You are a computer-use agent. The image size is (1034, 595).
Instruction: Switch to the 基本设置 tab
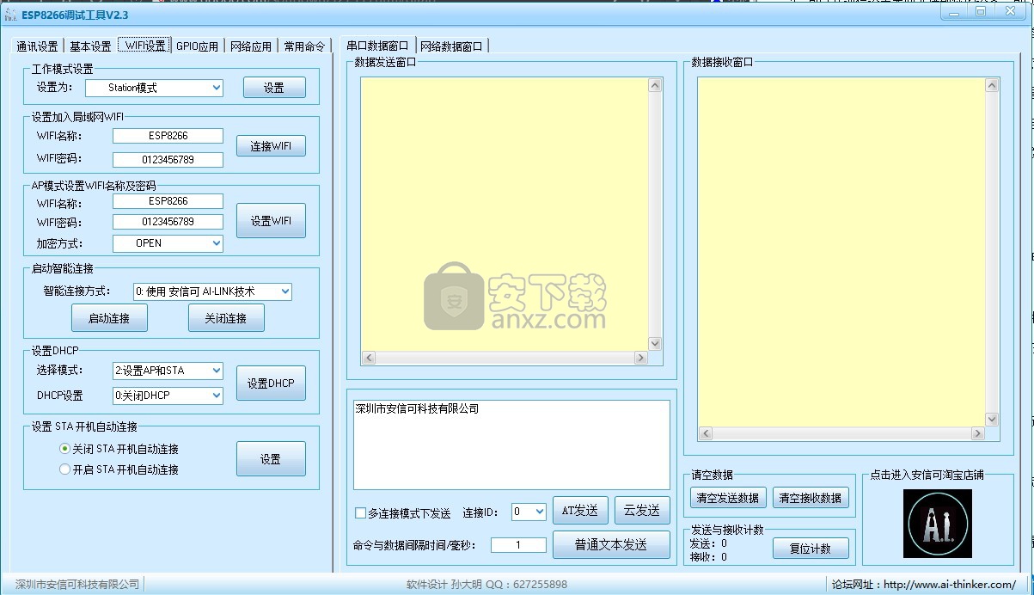90,46
